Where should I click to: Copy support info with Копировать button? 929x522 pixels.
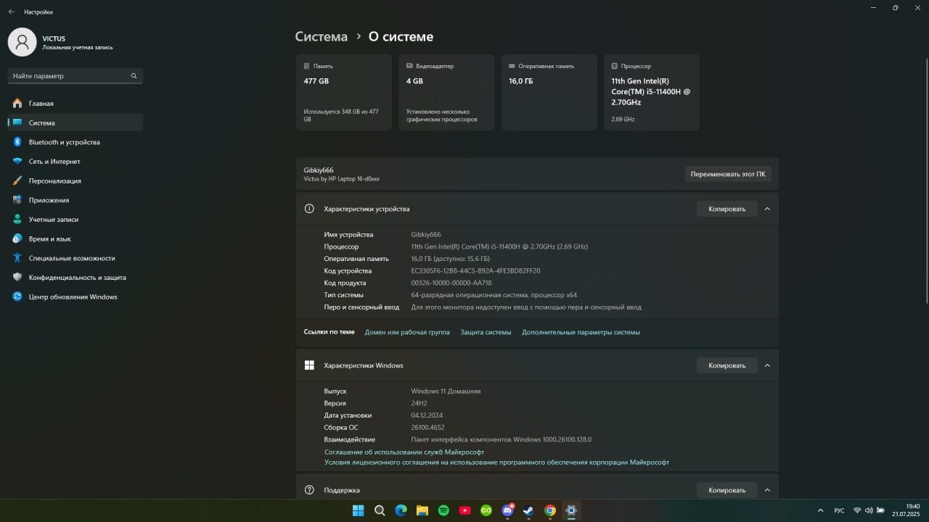(727, 490)
